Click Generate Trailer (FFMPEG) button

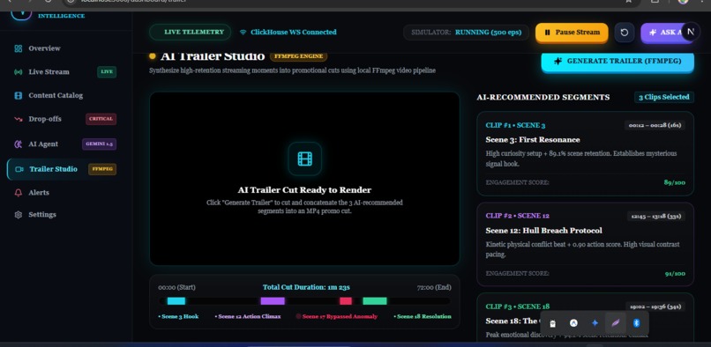(617, 61)
